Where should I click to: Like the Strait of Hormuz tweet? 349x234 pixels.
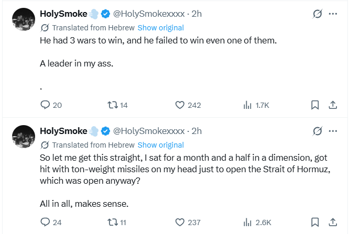tap(180, 222)
